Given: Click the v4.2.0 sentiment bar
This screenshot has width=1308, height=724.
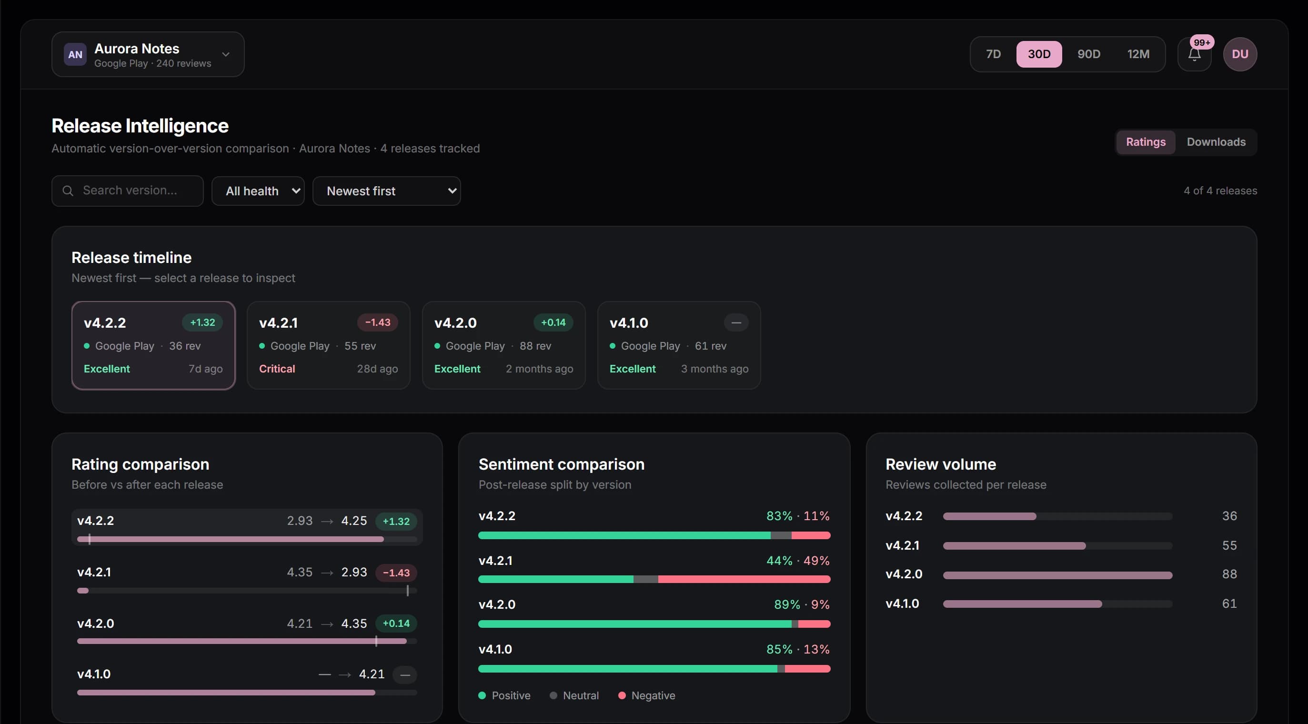Looking at the screenshot, I should coord(654,624).
